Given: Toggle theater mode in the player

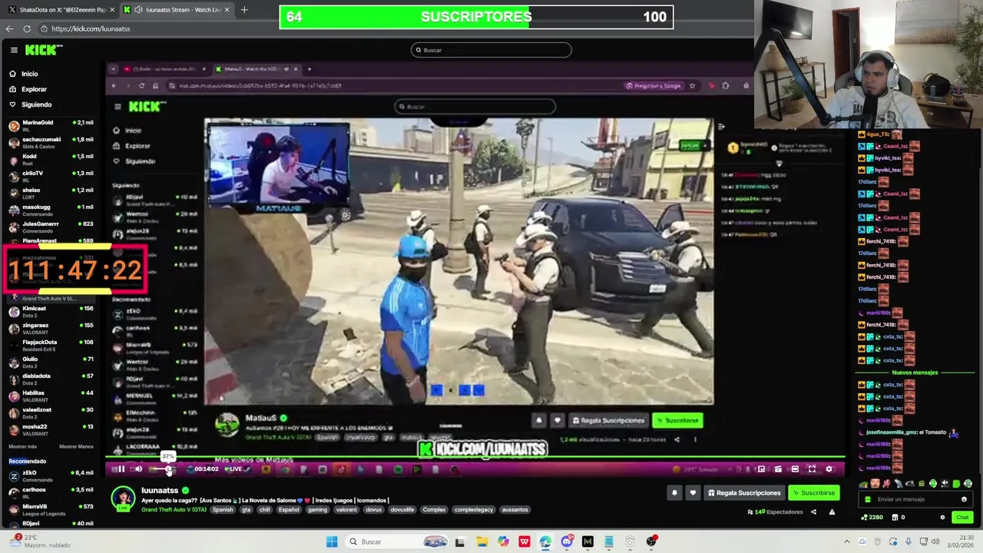Looking at the screenshot, I should 795,469.
